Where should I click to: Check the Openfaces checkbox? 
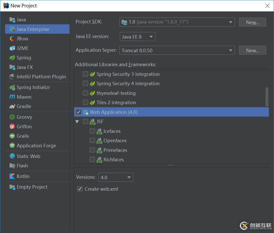click(92, 140)
